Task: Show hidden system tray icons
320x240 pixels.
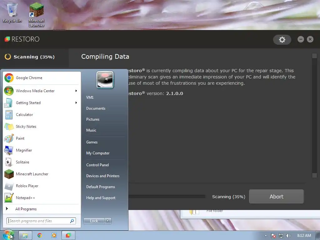Action: [266, 236]
